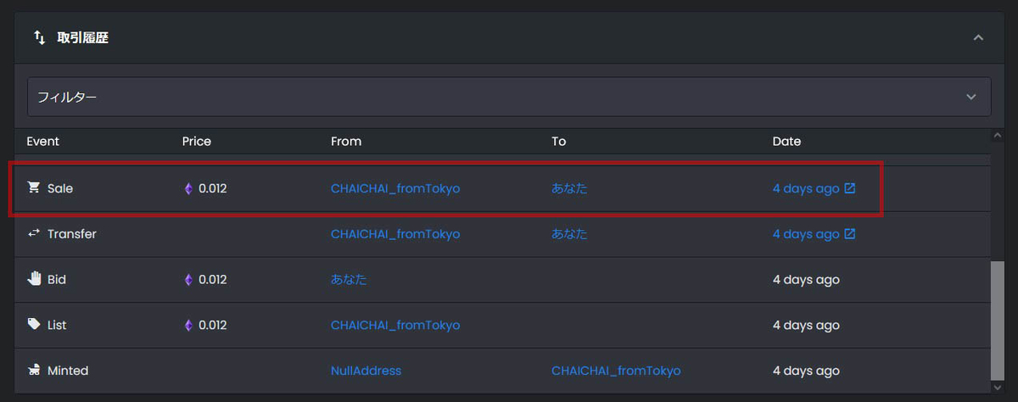Click the Minted baby carriage icon

tap(34, 371)
